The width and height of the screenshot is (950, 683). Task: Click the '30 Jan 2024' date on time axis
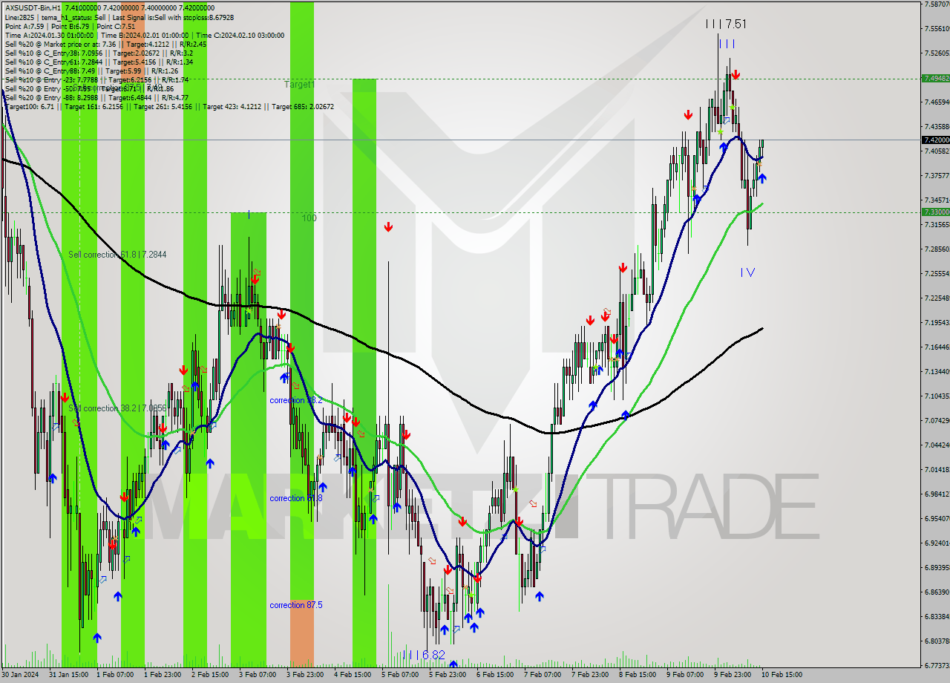tap(20, 675)
